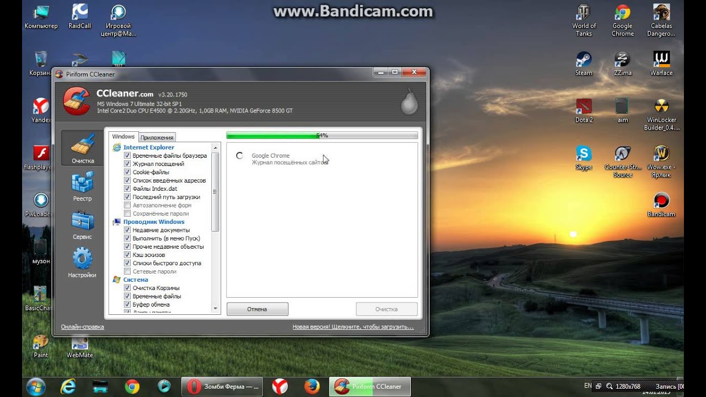
Task: Toggle Очистка Корзины checkbox
Action: (127, 288)
